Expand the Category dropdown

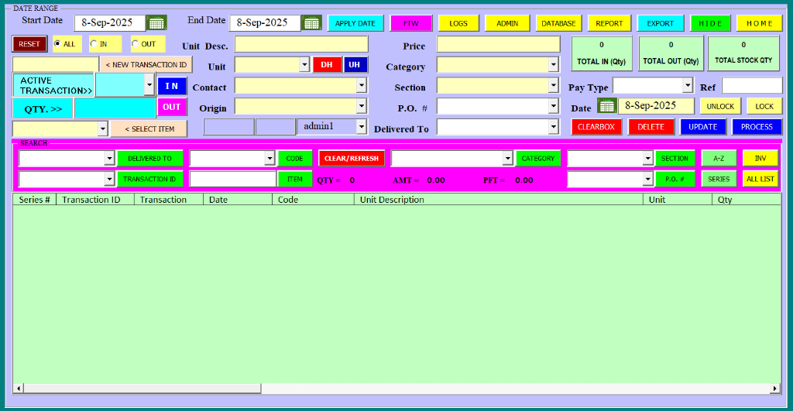[x=553, y=65]
